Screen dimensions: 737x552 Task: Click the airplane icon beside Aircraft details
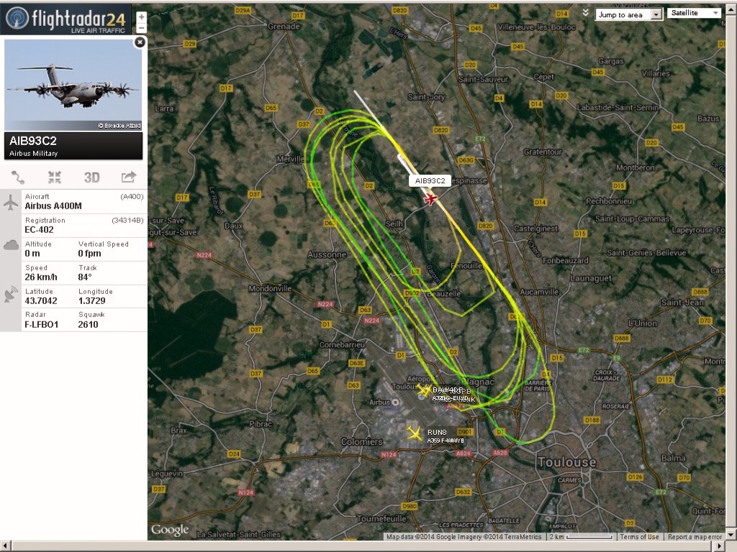[10, 202]
